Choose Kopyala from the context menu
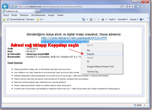Viewport: 152px width, 110px height. (102, 54)
